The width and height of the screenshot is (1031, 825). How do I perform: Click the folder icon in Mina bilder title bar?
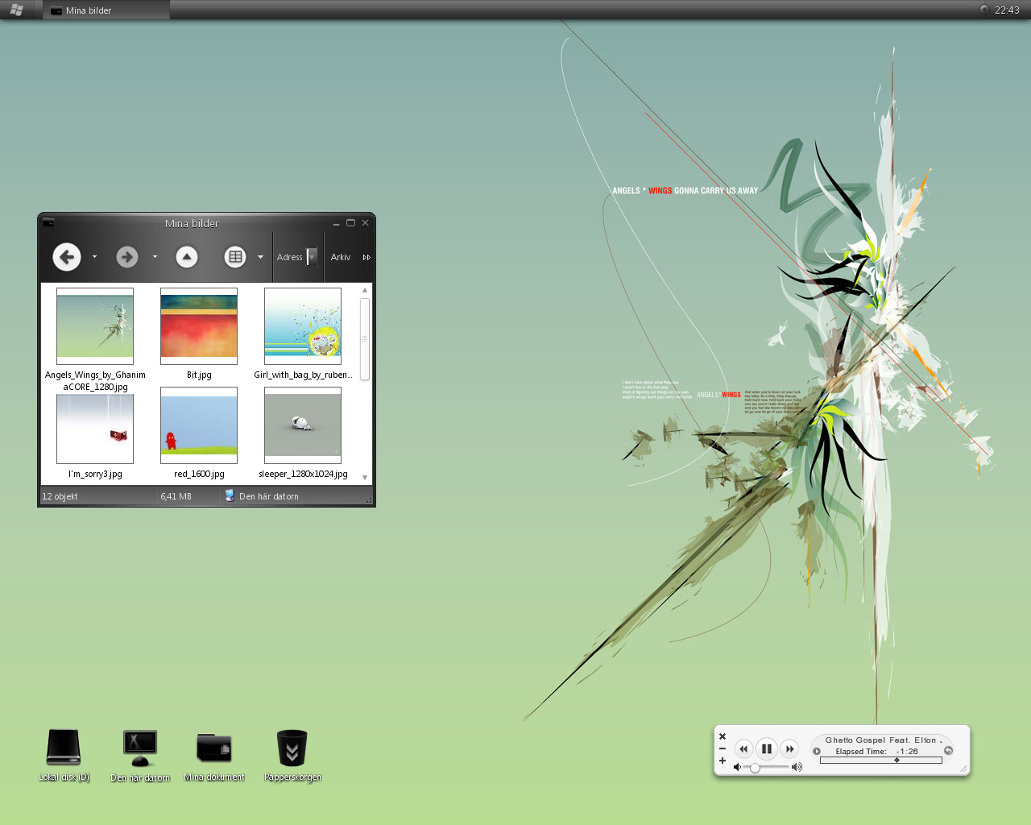(48, 223)
